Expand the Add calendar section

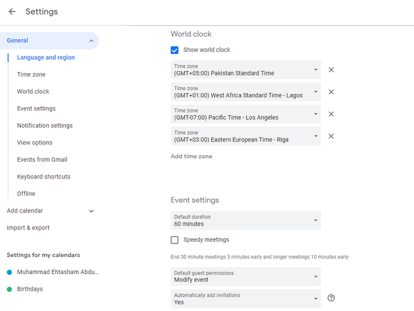coord(91,211)
